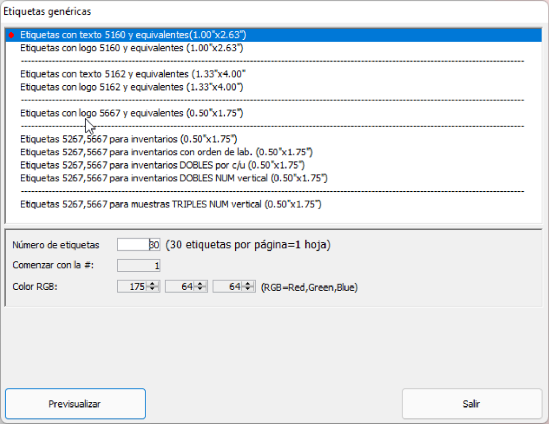Screen dimensions: 549x424
Task: Choose 'Etiquetas 5267,5667 para inventarios' (first inventory entry)
Action: (128, 139)
